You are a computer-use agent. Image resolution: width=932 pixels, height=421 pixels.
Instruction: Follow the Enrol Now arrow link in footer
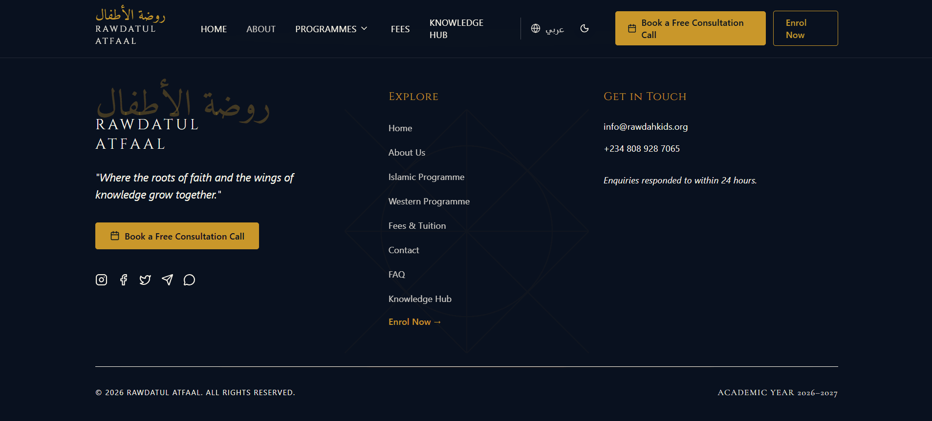point(415,322)
